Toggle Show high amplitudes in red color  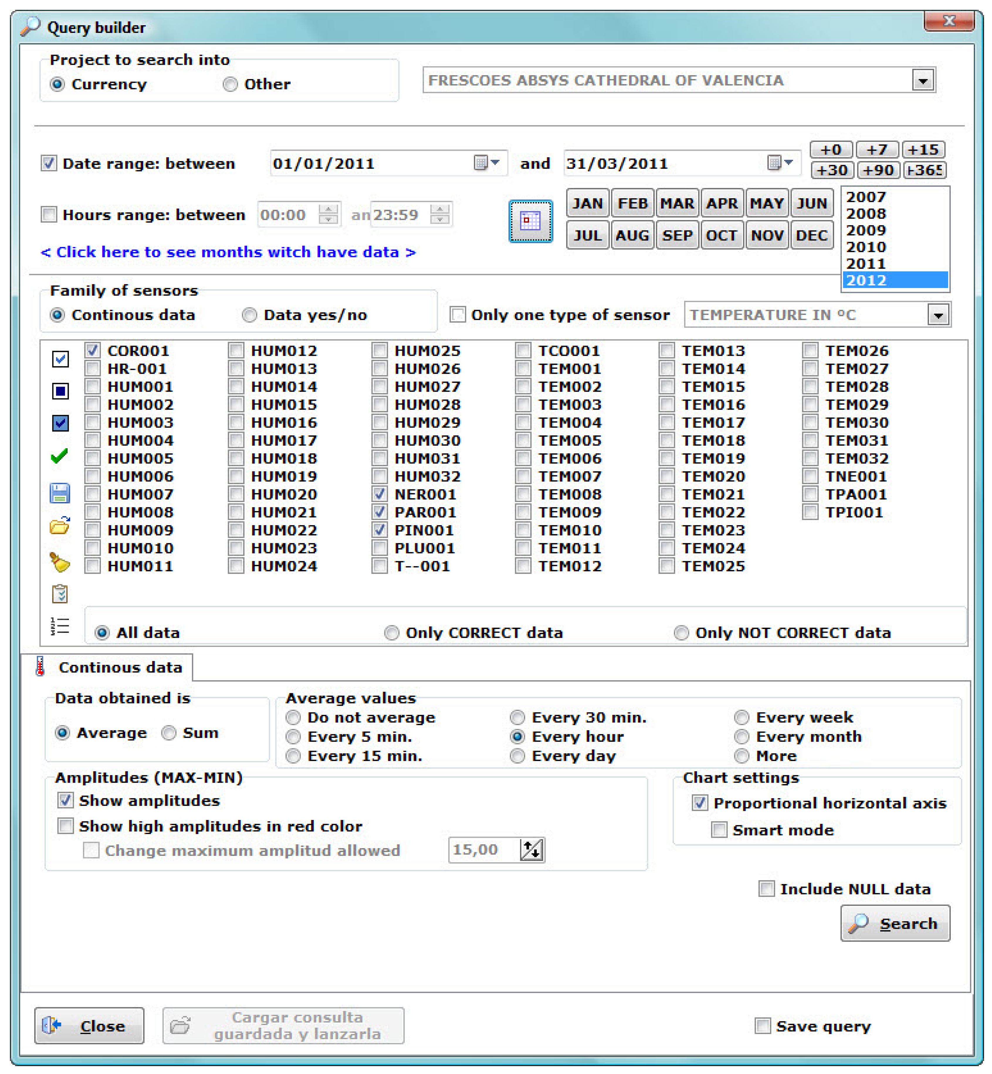click(65, 825)
